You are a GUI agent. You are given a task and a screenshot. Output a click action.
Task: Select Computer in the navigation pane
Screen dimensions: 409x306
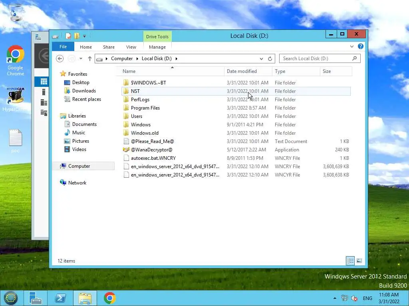pos(79,166)
